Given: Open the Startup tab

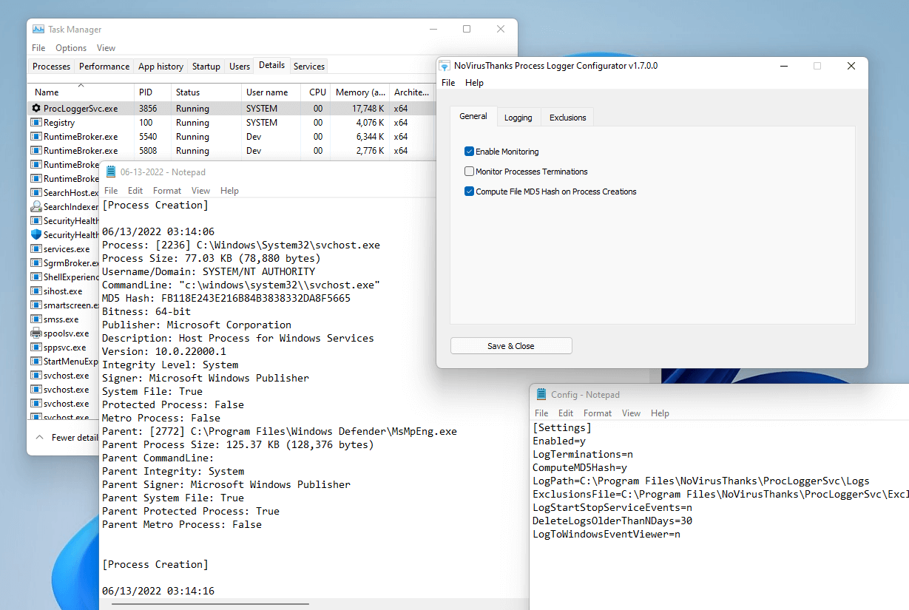Looking at the screenshot, I should [x=206, y=67].
